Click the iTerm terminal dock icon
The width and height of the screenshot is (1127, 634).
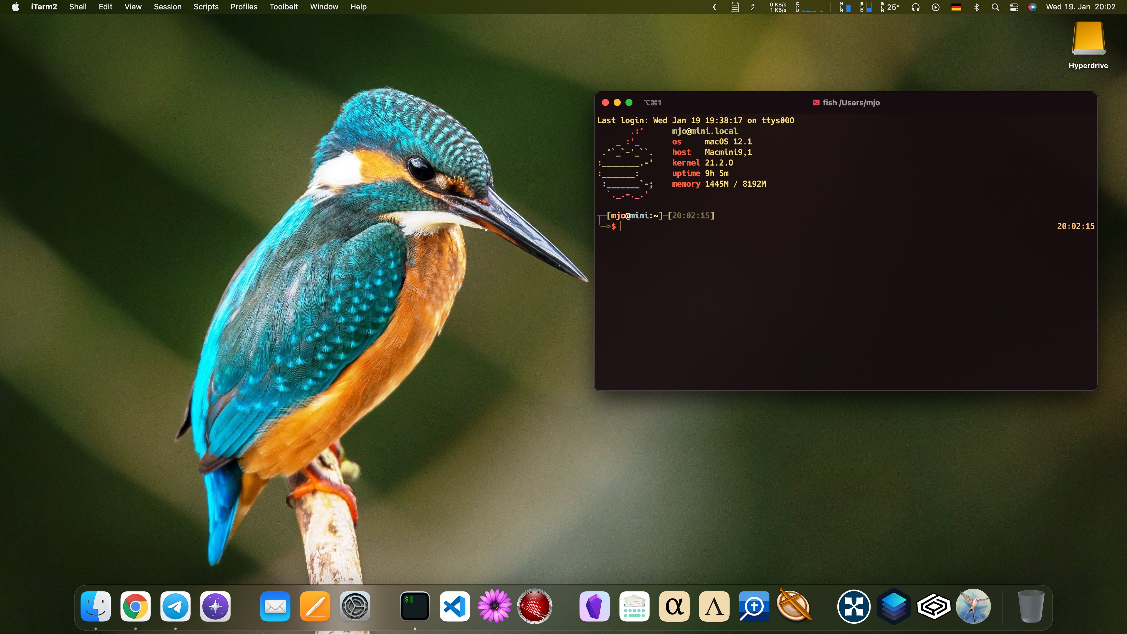(x=415, y=606)
